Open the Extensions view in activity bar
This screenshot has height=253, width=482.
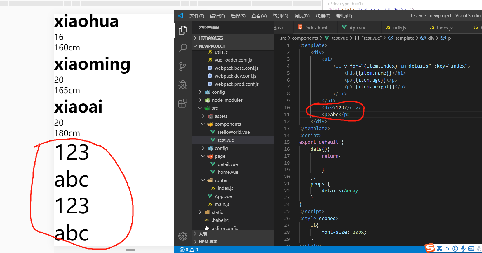[183, 103]
